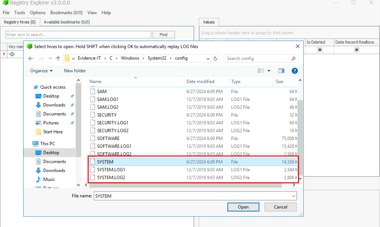Image resolution: width=380 pixels, height=227 pixels.
Task: Click the Up directory arrow icon
Action: (58, 59)
